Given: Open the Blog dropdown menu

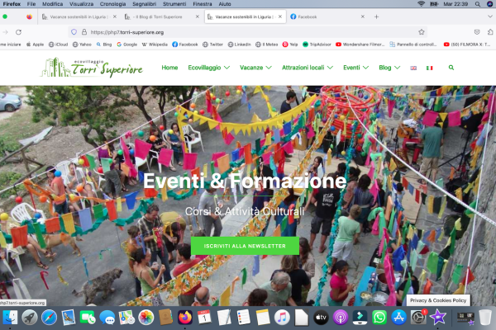Looking at the screenshot, I should click(x=389, y=68).
